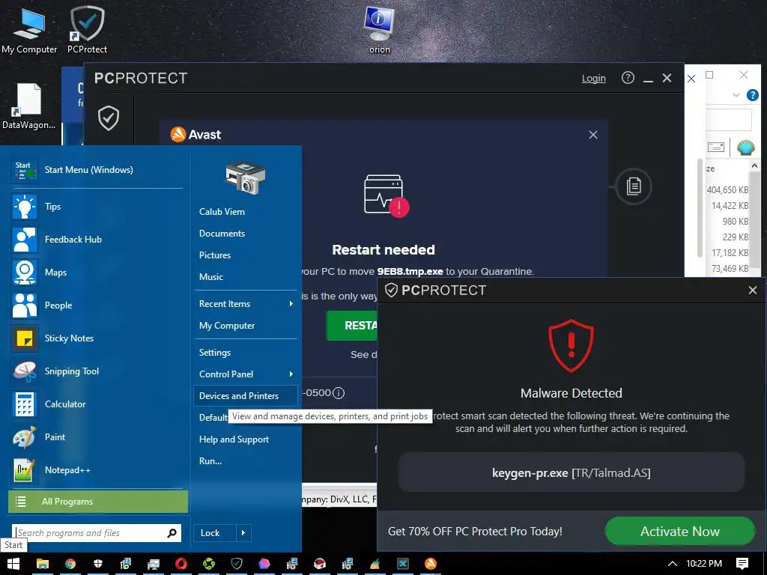
Task: Expand Recent Items submenu arrow
Action: (x=291, y=304)
